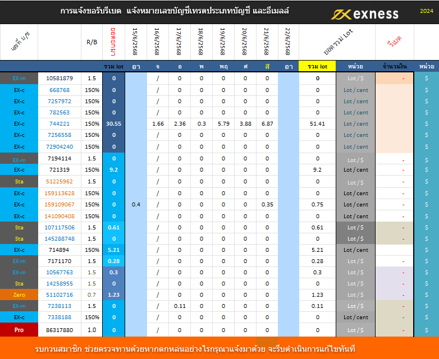
Task: Select account number 7257972
Action: point(60,102)
